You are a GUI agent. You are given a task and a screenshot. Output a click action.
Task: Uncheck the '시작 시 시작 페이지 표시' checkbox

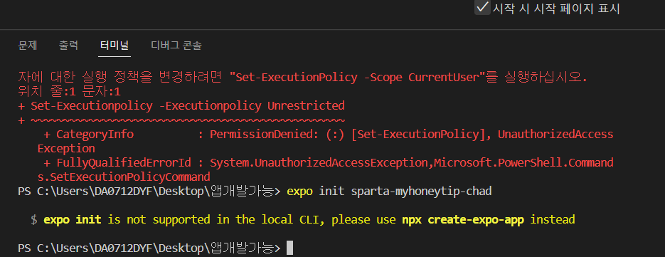tap(482, 8)
